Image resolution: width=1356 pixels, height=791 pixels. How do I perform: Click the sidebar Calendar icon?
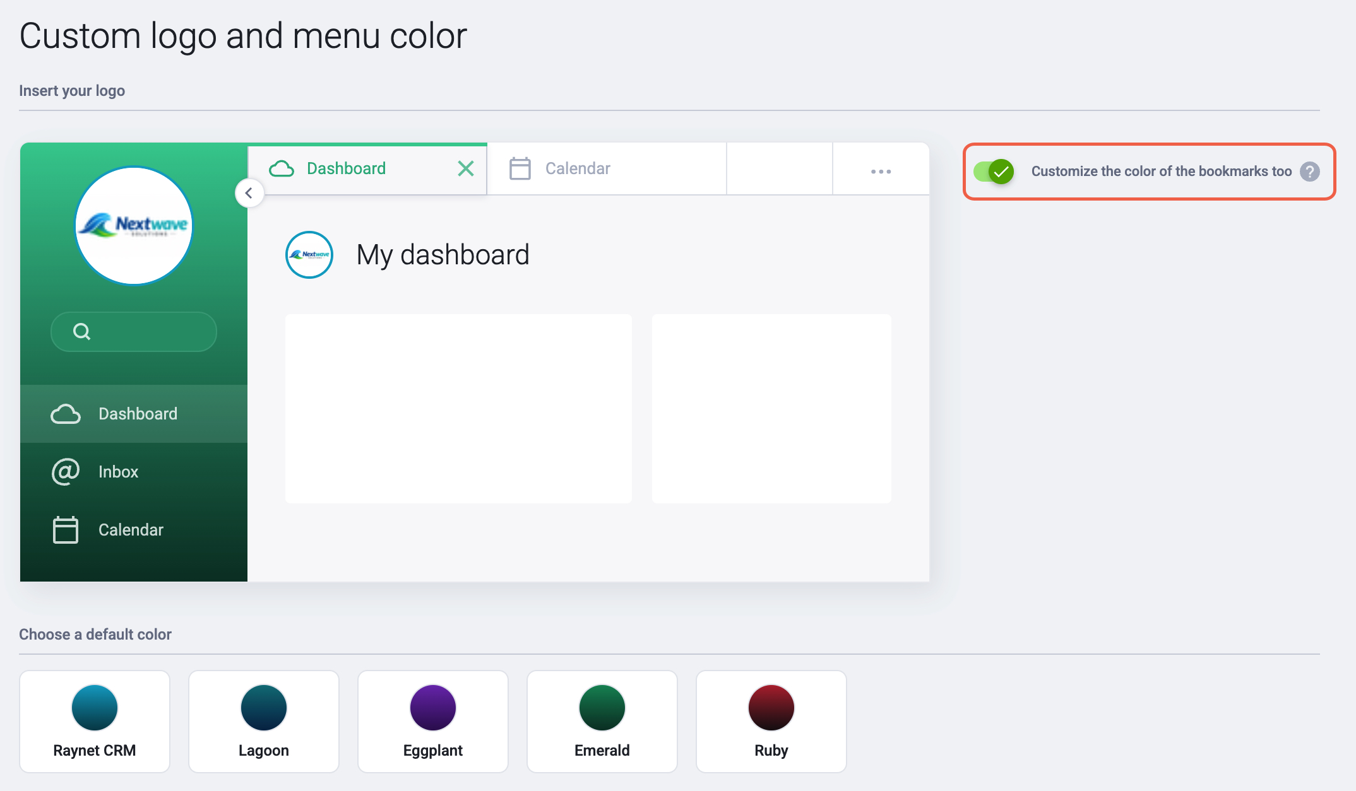tap(66, 530)
